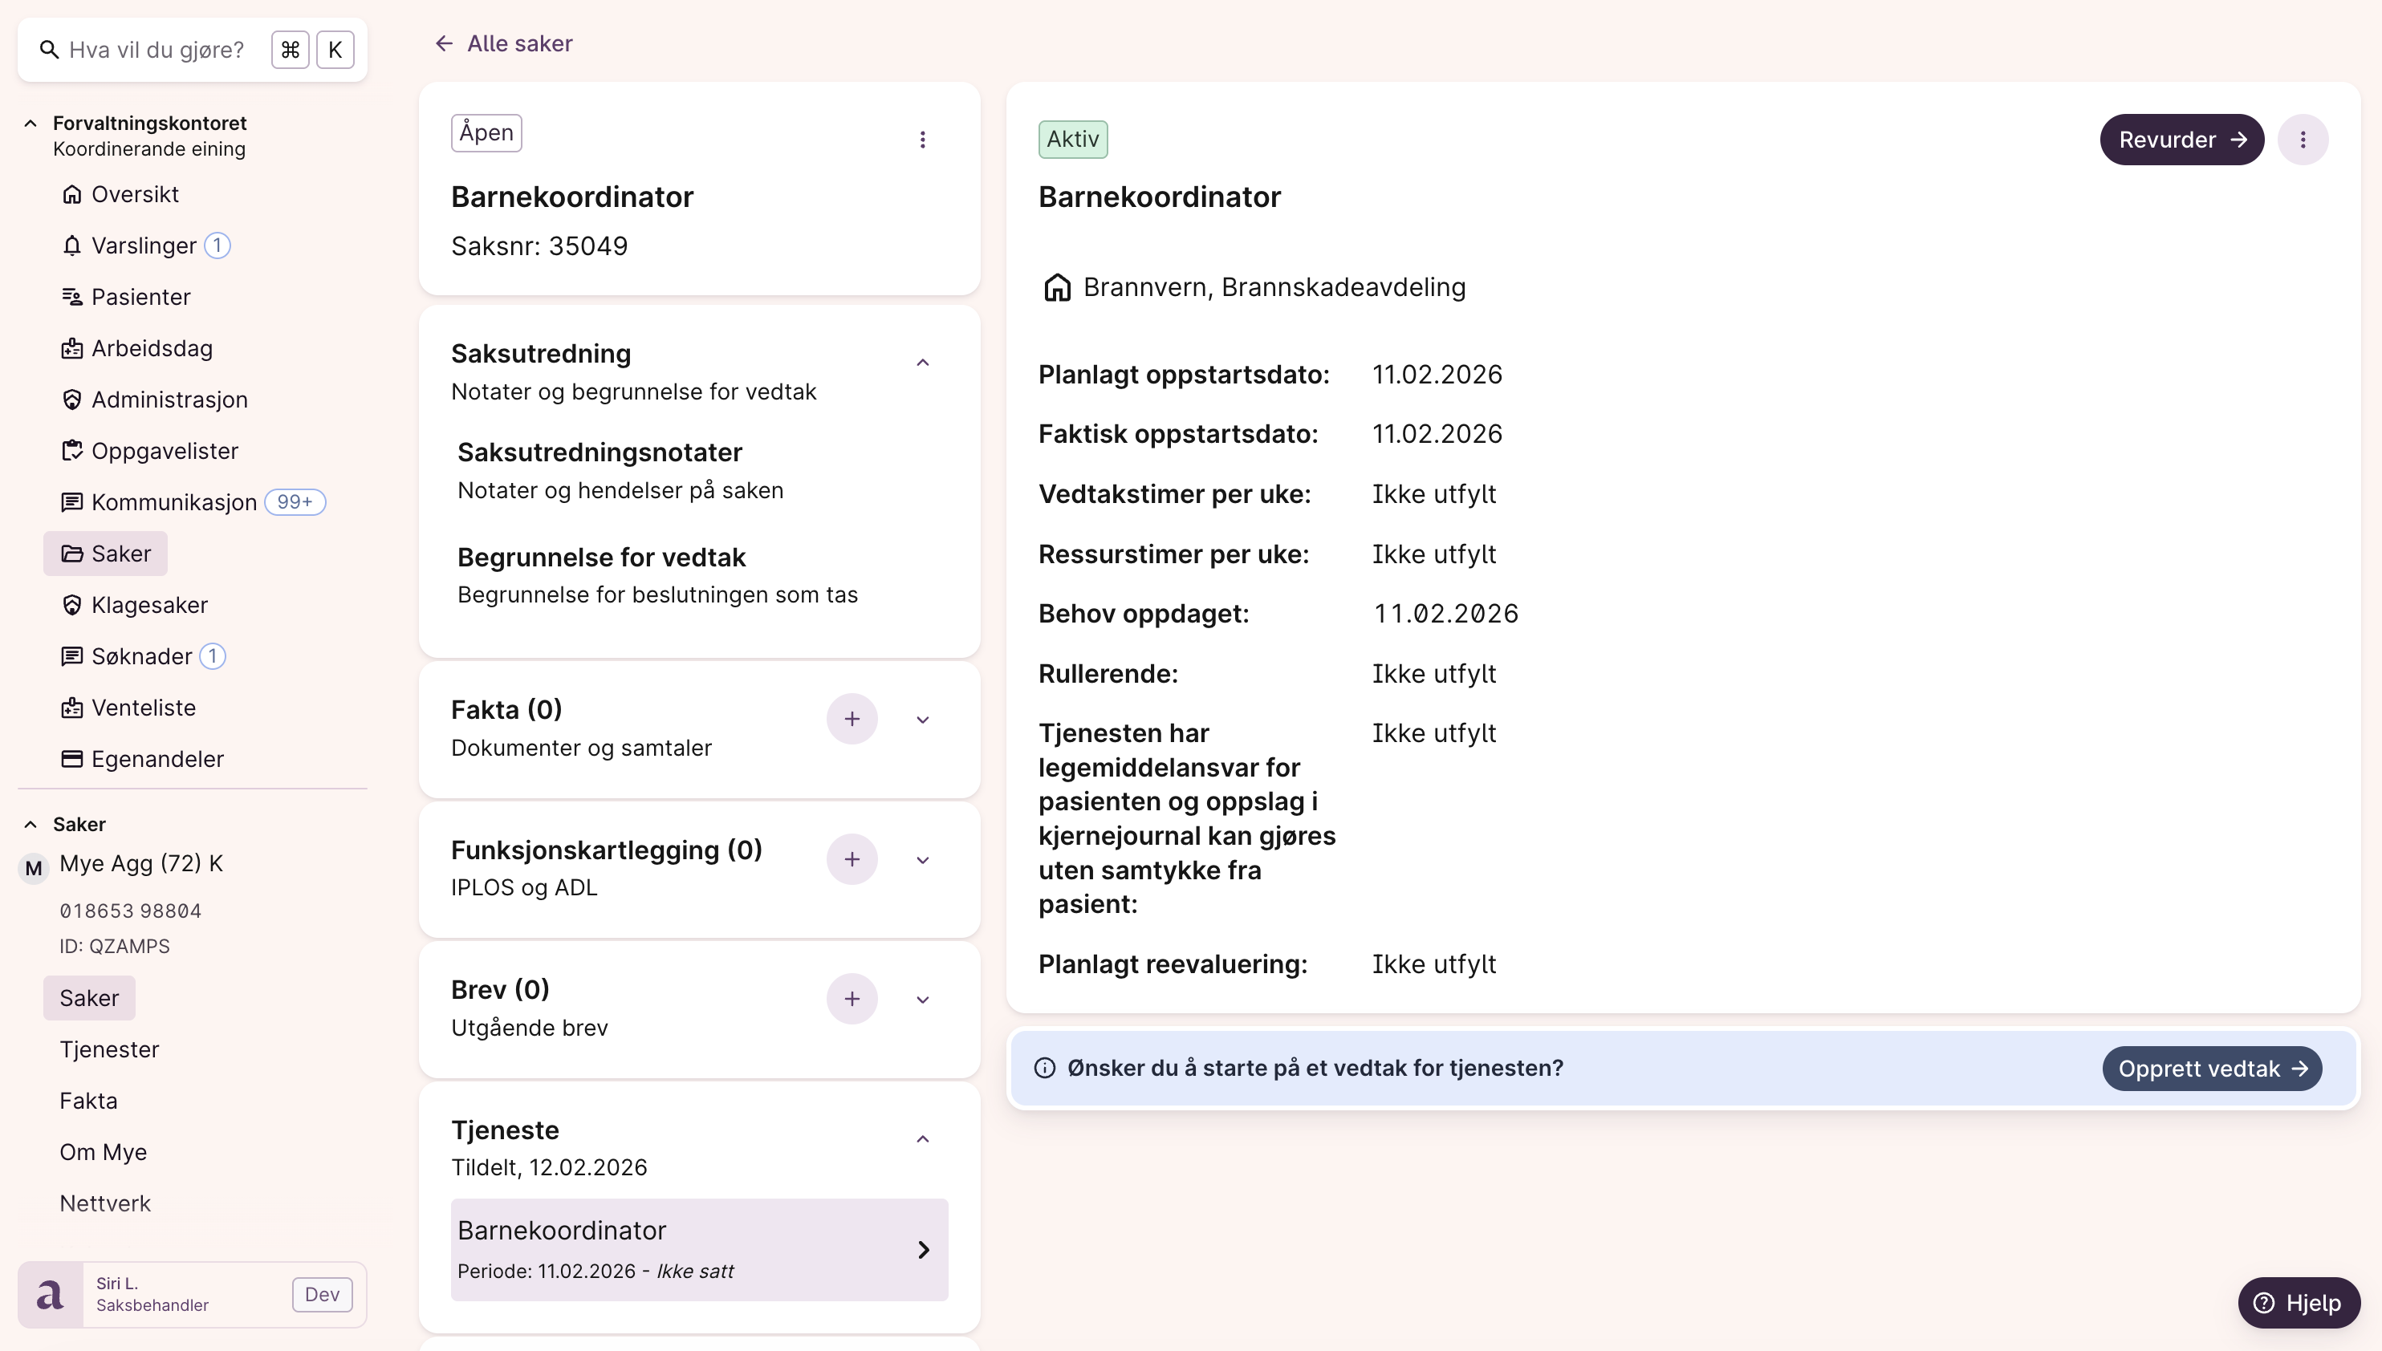Image resolution: width=2382 pixels, height=1351 pixels.
Task: Open Klagesaker in the sidebar
Action: (148, 605)
